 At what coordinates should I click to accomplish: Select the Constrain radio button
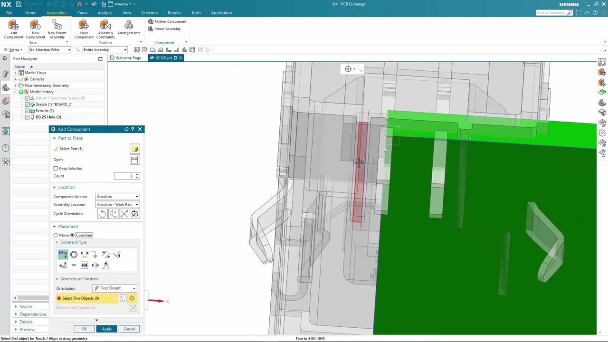(72, 235)
